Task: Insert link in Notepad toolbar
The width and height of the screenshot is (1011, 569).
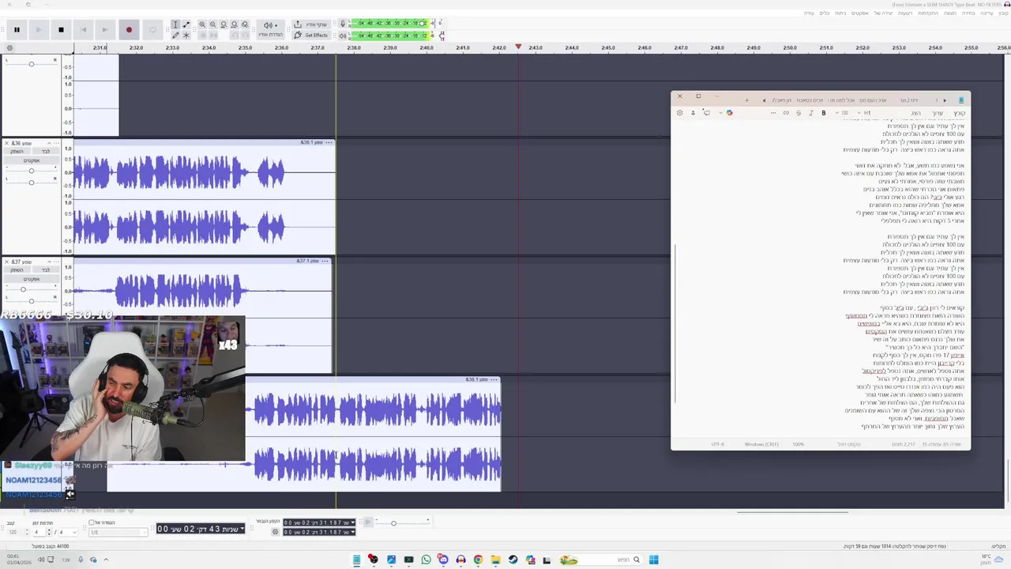Action: tap(786, 113)
